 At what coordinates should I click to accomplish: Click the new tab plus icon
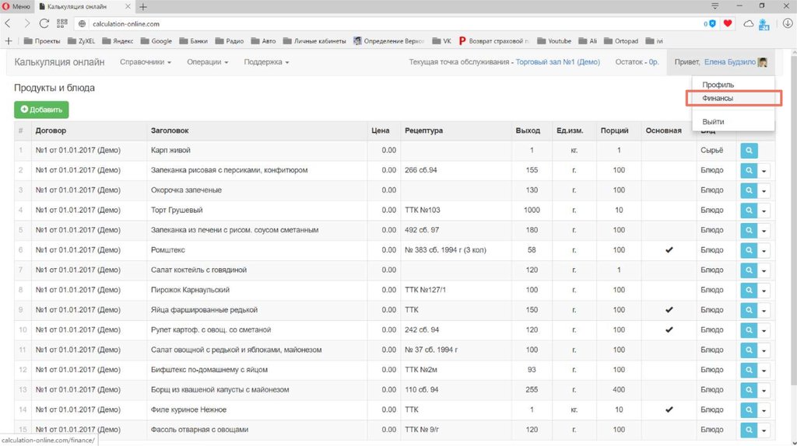[143, 6]
